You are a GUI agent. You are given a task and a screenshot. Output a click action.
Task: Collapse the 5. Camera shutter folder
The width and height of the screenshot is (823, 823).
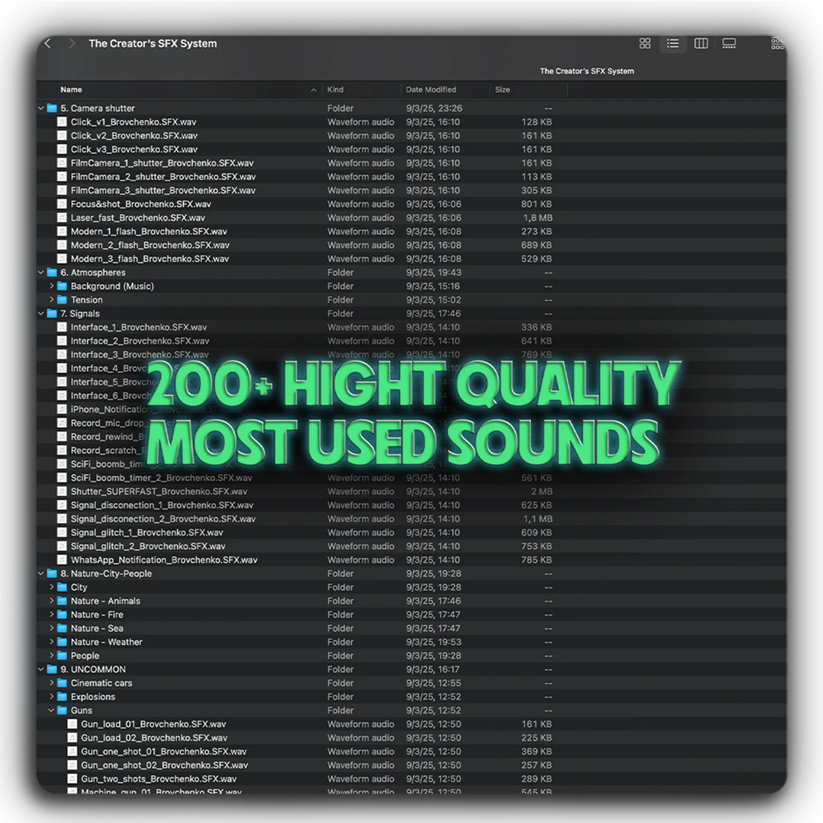[40, 108]
